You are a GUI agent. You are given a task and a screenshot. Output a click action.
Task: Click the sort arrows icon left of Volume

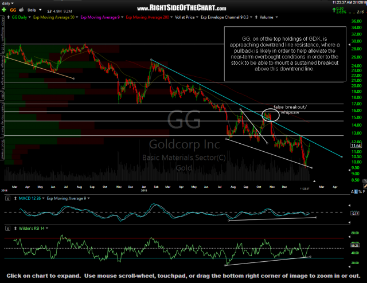(x=256, y=17)
